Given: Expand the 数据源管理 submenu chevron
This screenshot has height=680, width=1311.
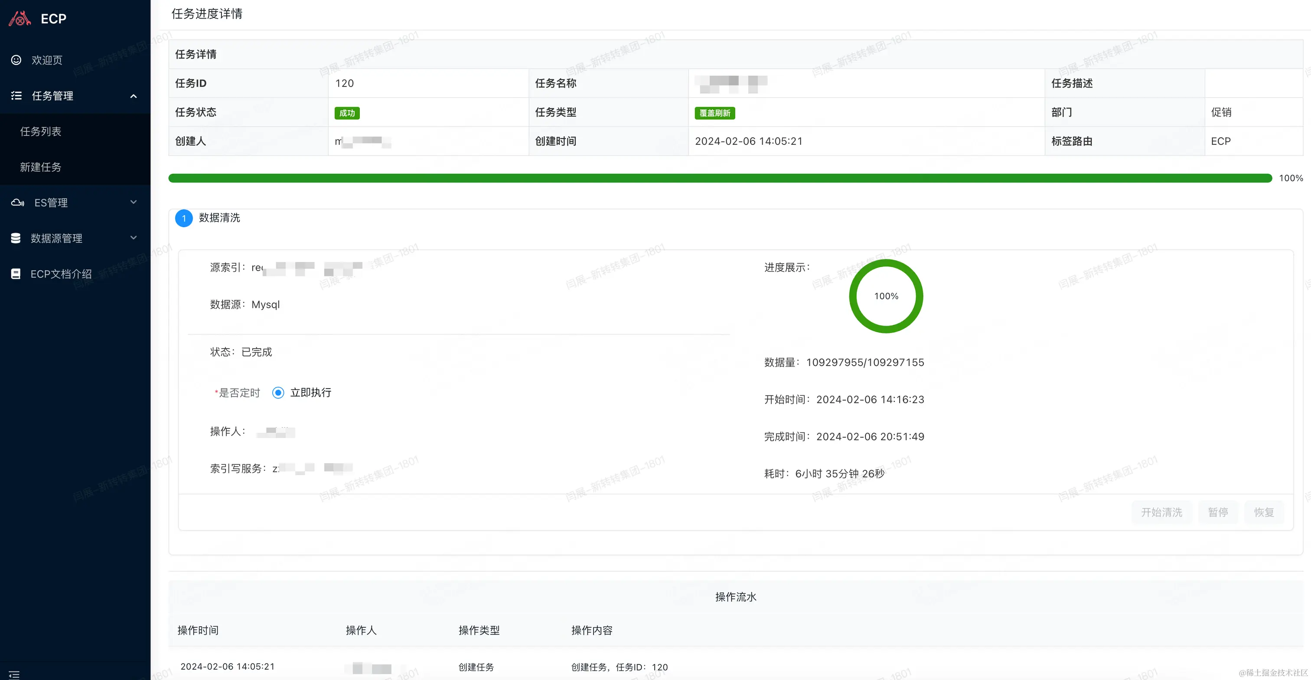Looking at the screenshot, I should [134, 238].
